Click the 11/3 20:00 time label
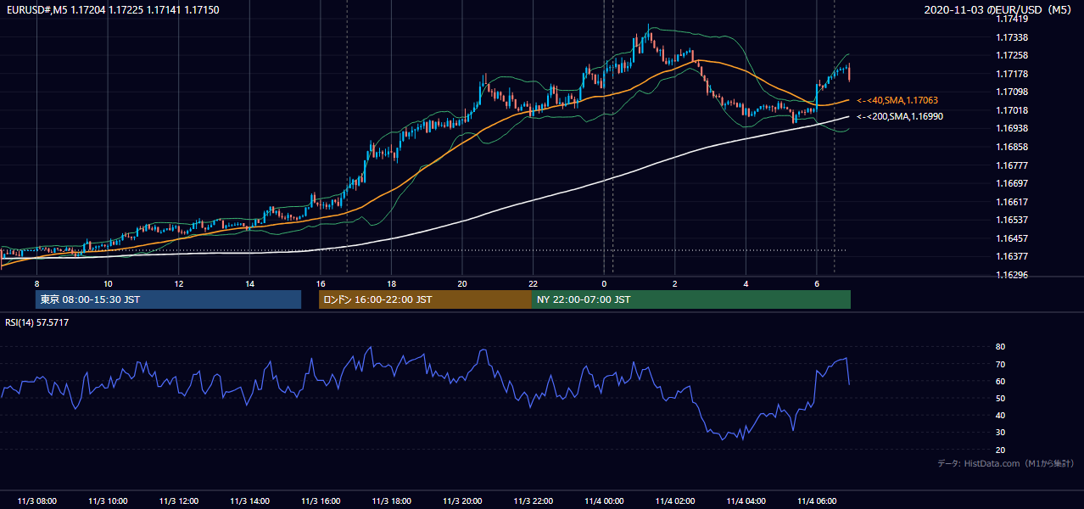Screen dimensions: 1084x509 (462, 501)
